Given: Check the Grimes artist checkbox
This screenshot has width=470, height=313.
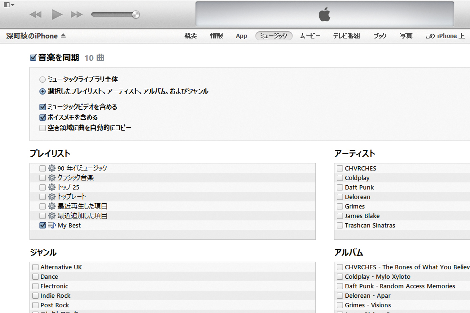Looking at the screenshot, I should pos(340,207).
